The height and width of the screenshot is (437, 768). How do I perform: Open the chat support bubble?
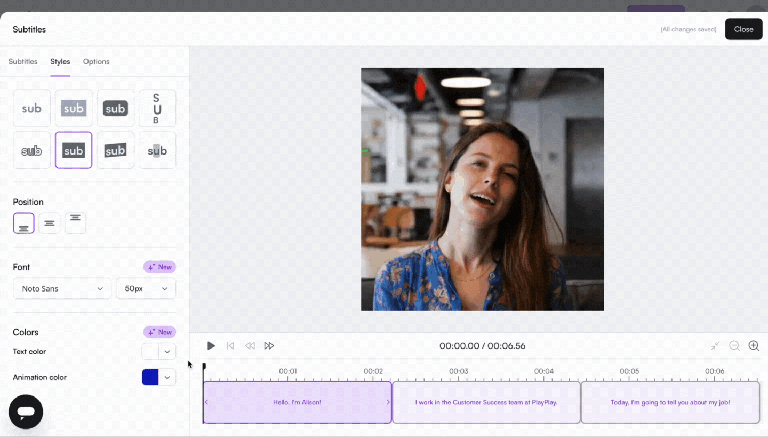point(26,412)
